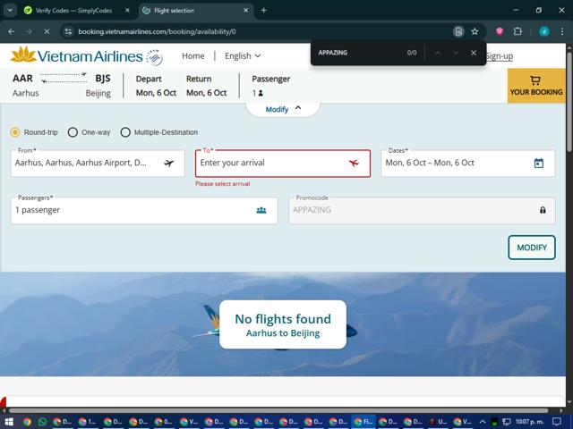Switch to the Verify Codes — SimplyCodes tab
The height and width of the screenshot is (429, 573).
coord(78,10)
